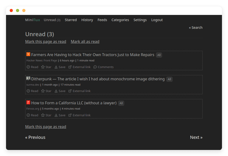Go to the Previous page

tap(35, 137)
